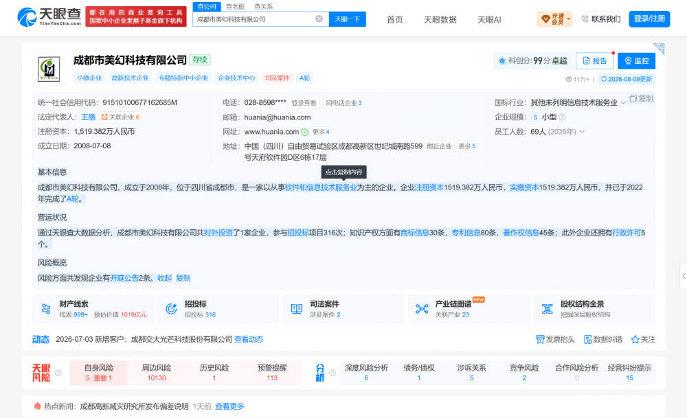
Task: Click the 查看动态 link
Action: 249,340
